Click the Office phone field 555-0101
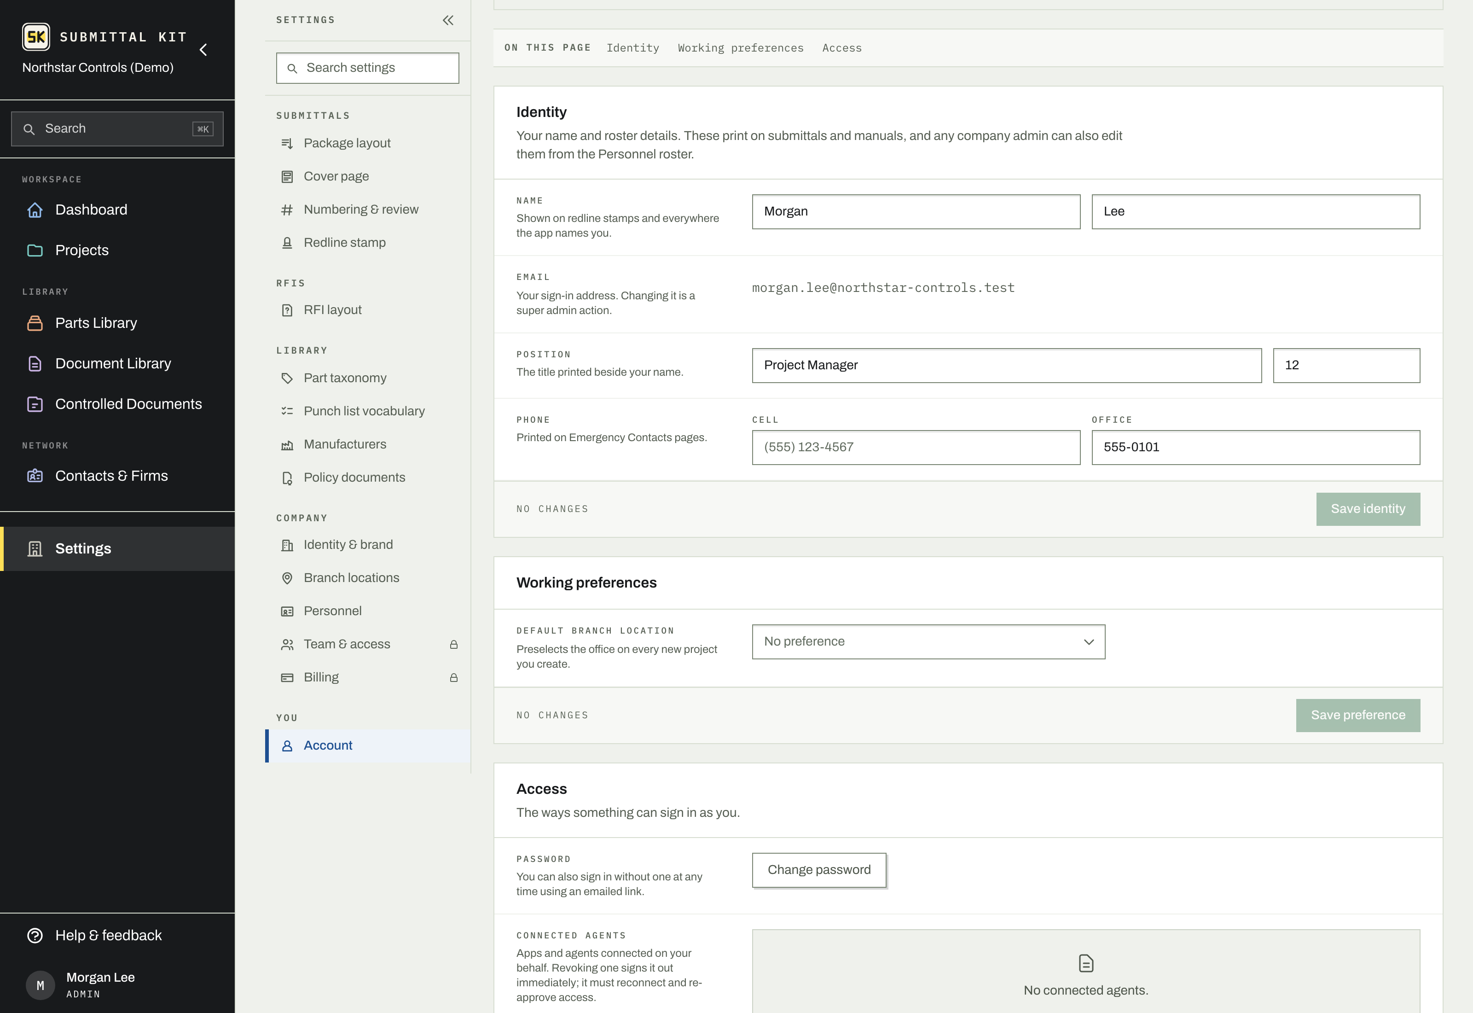The height and width of the screenshot is (1013, 1473). (x=1255, y=448)
